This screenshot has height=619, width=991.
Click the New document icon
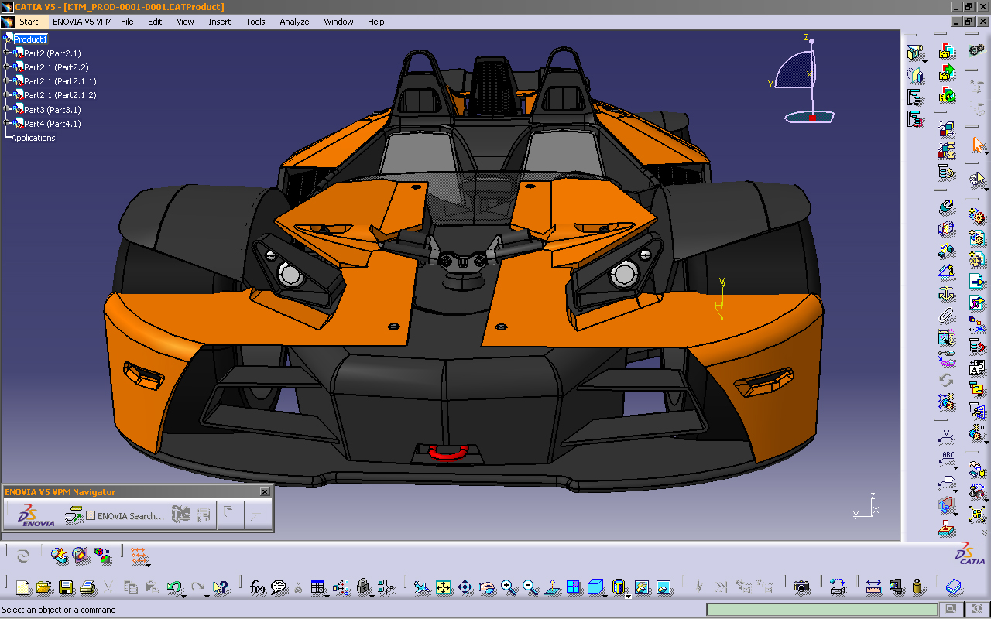[22, 588]
